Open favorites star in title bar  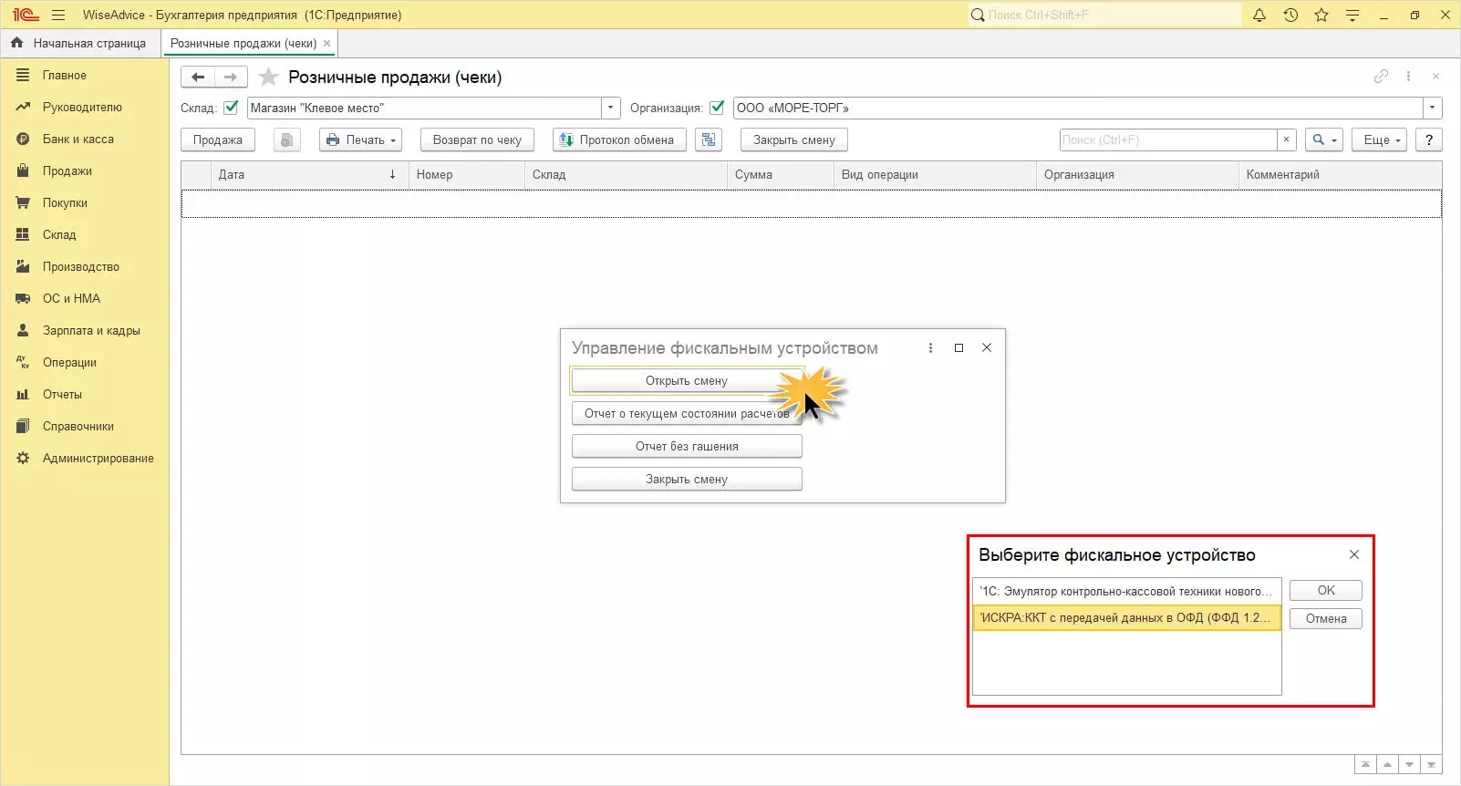pyautogui.click(x=1321, y=15)
